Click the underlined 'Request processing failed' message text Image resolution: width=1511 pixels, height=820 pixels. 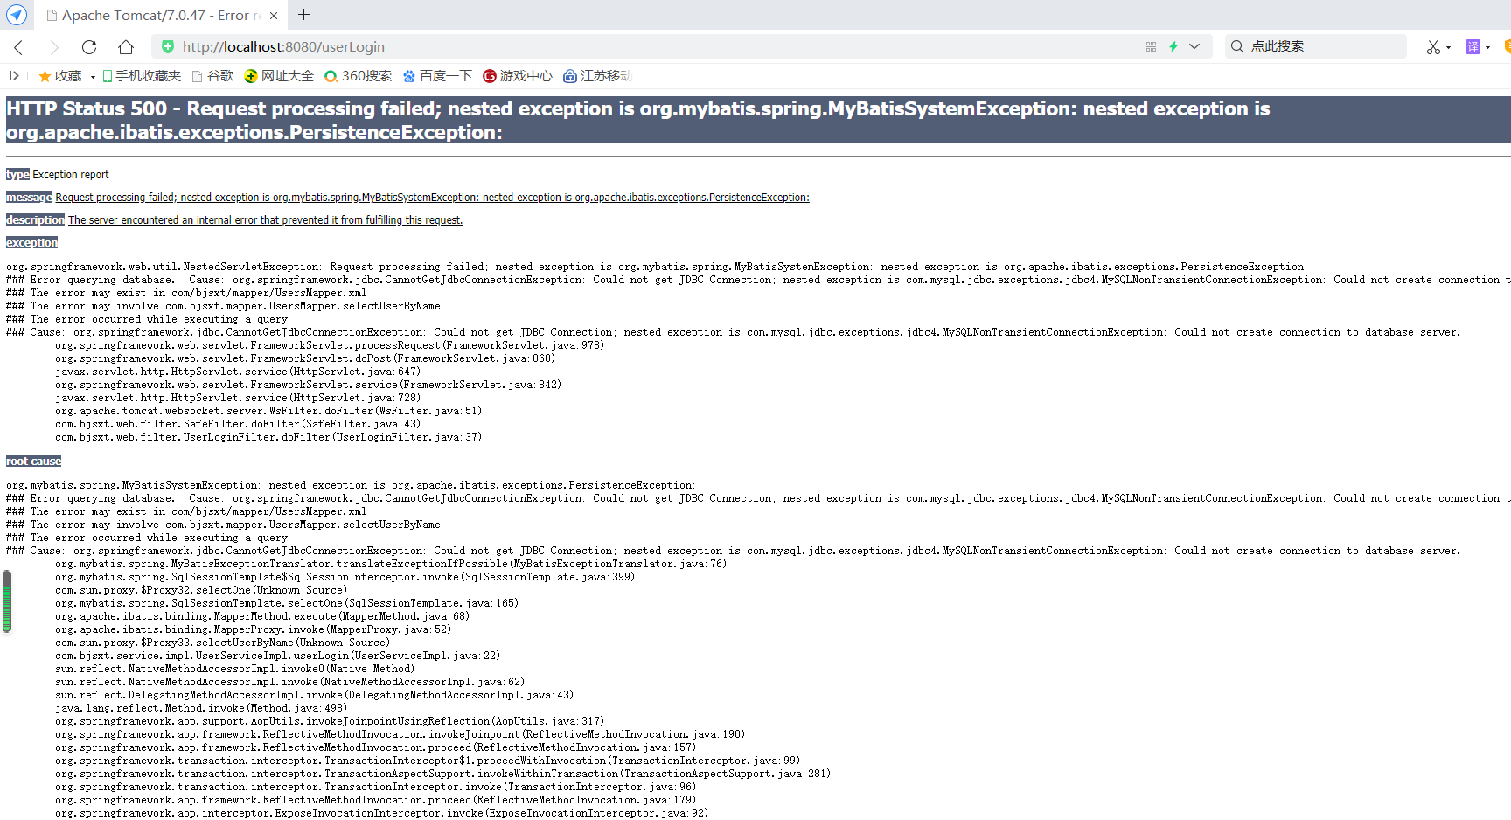432,198
